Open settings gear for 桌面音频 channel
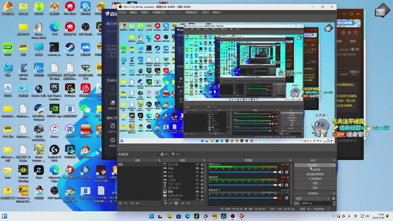This screenshot has height=221, width=393. (287, 185)
